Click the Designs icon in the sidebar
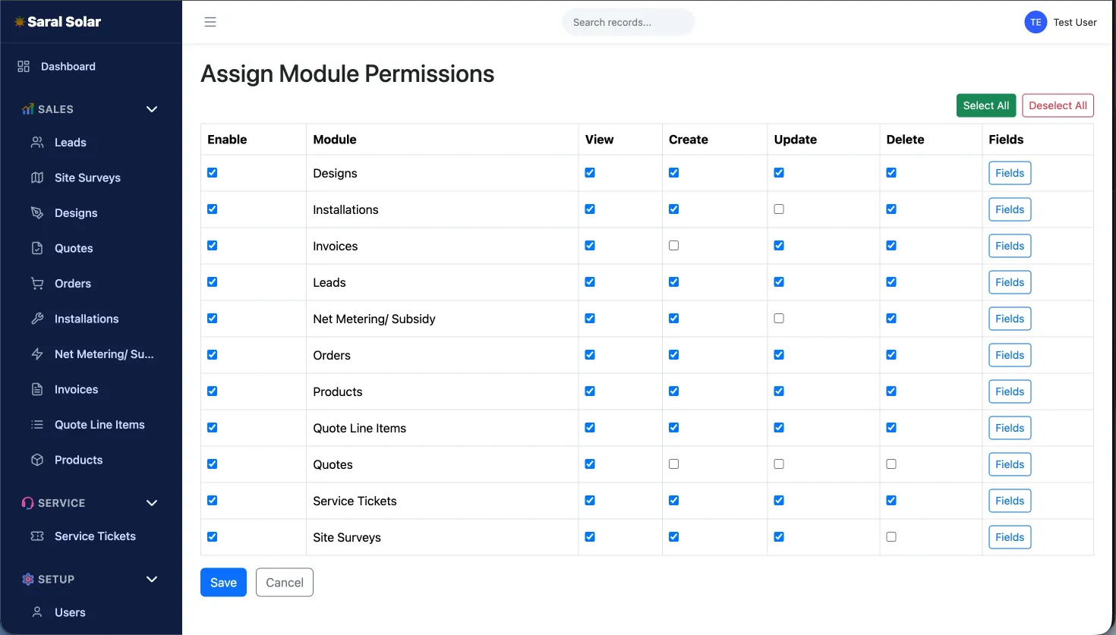Viewport: 1116px width, 635px height. [37, 212]
